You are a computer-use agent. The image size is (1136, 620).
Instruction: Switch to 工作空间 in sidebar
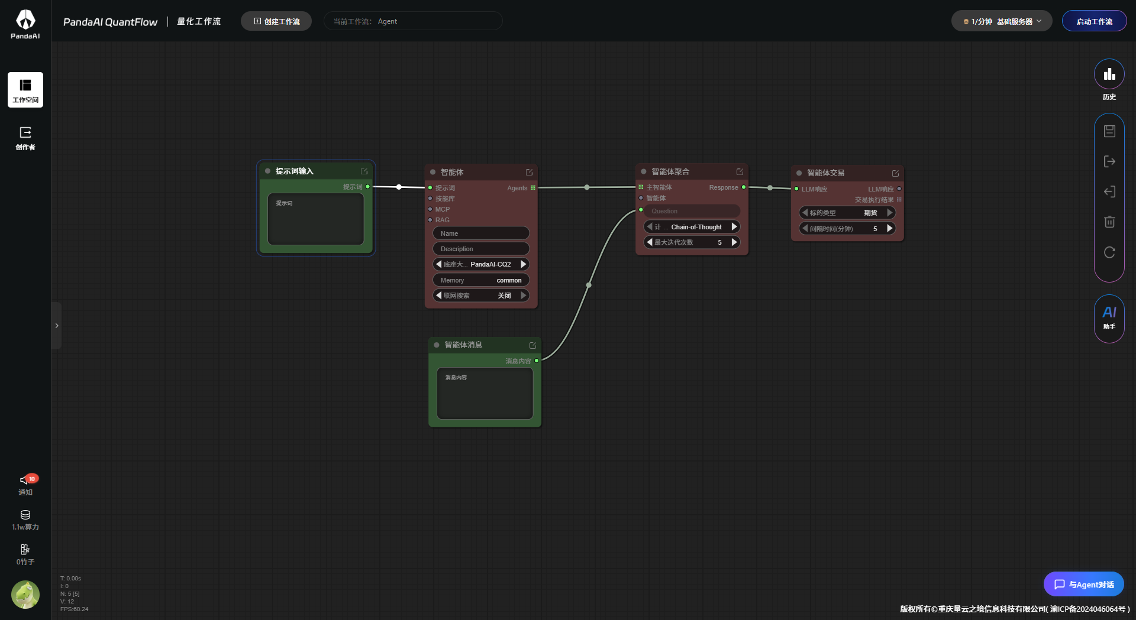click(25, 90)
